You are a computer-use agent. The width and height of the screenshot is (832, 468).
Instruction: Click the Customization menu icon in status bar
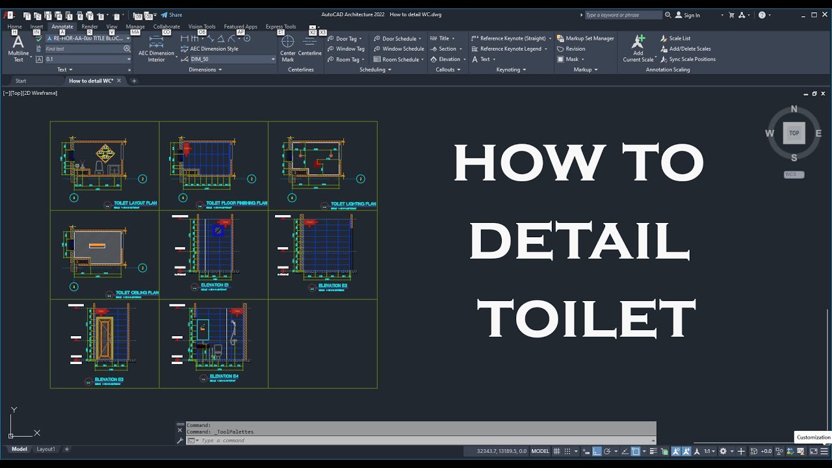[825, 451]
